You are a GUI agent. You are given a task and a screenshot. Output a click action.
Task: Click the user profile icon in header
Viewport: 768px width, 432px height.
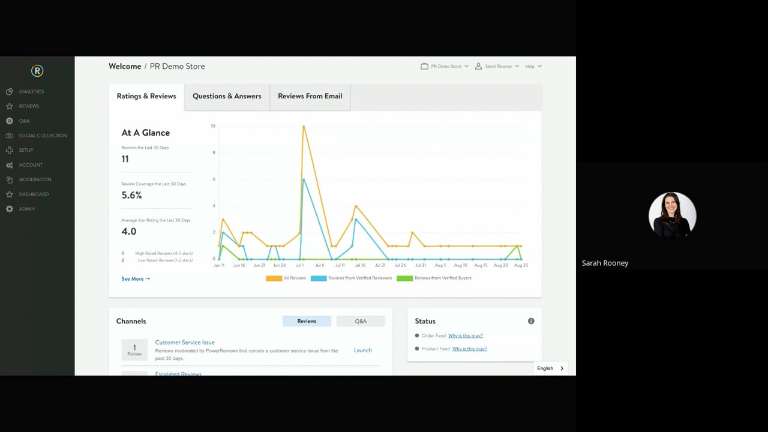click(x=478, y=66)
